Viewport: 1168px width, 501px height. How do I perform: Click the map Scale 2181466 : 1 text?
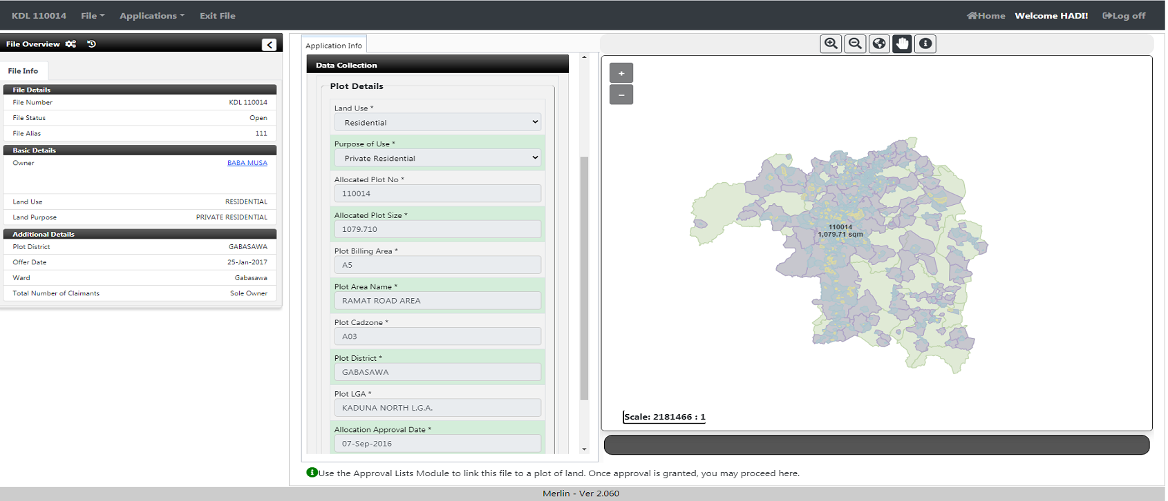pyautogui.click(x=664, y=417)
